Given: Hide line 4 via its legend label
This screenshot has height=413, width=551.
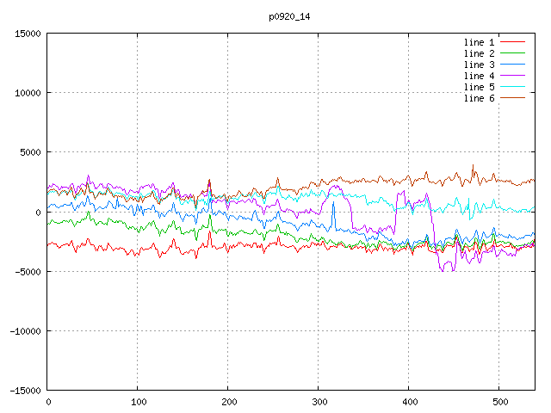Looking at the screenshot, I should click(480, 76).
